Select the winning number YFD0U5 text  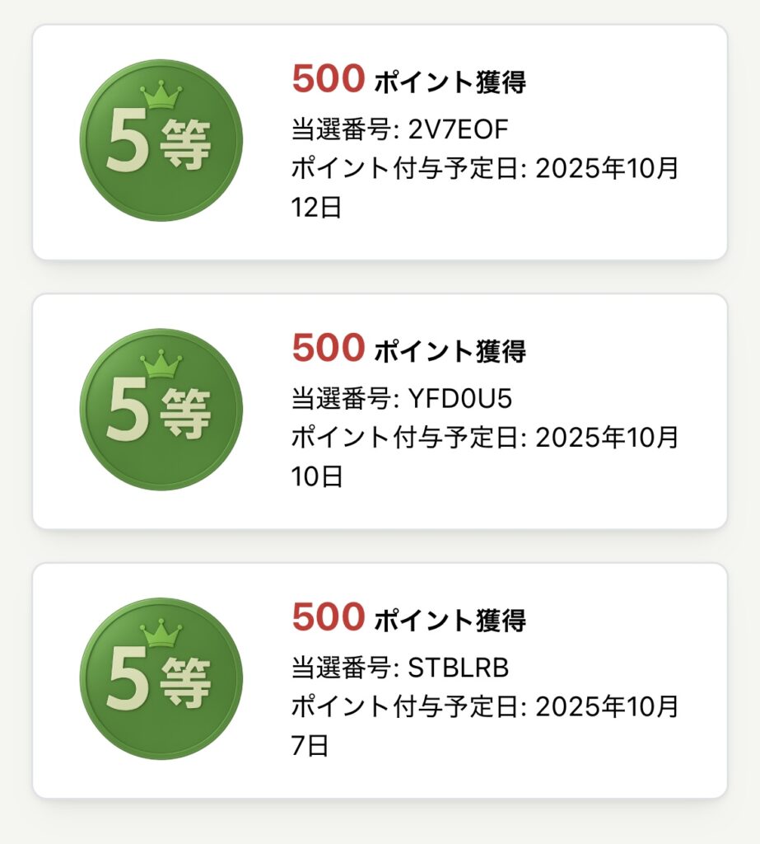[459, 398]
